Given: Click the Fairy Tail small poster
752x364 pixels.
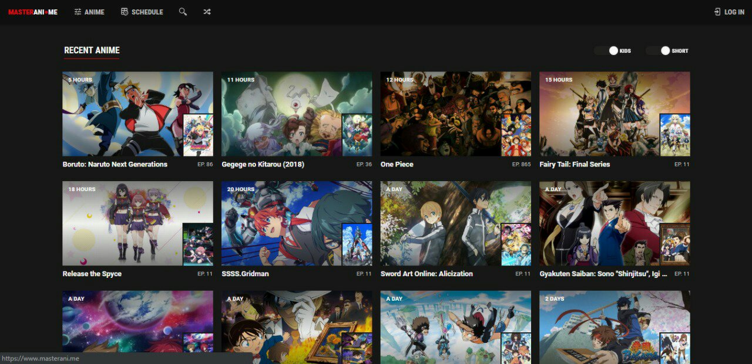Looking at the screenshot, I should click(x=675, y=135).
